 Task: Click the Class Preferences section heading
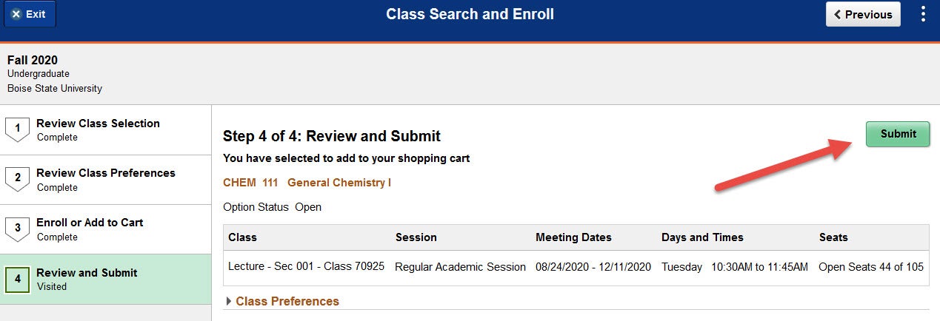[x=287, y=301]
